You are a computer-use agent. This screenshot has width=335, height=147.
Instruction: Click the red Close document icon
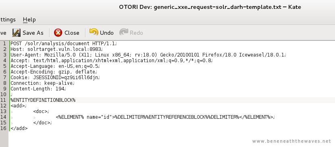[58, 33]
